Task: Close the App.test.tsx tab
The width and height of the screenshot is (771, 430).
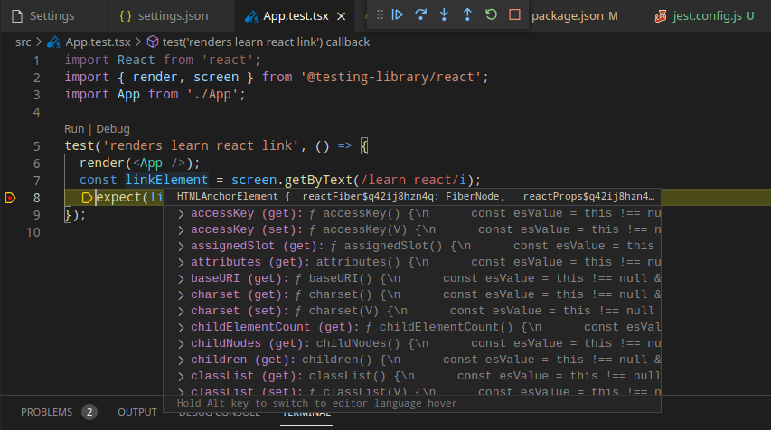Action: (x=342, y=16)
